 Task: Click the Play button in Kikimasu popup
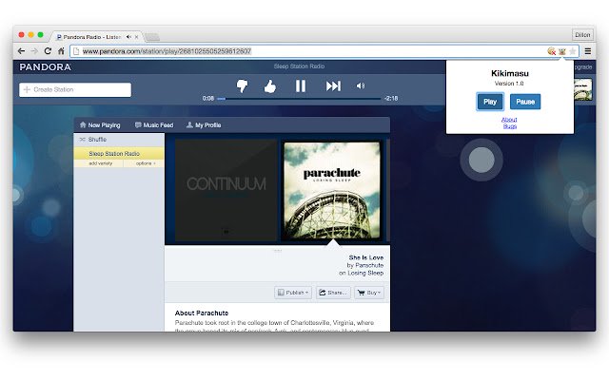tap(490, 102)
